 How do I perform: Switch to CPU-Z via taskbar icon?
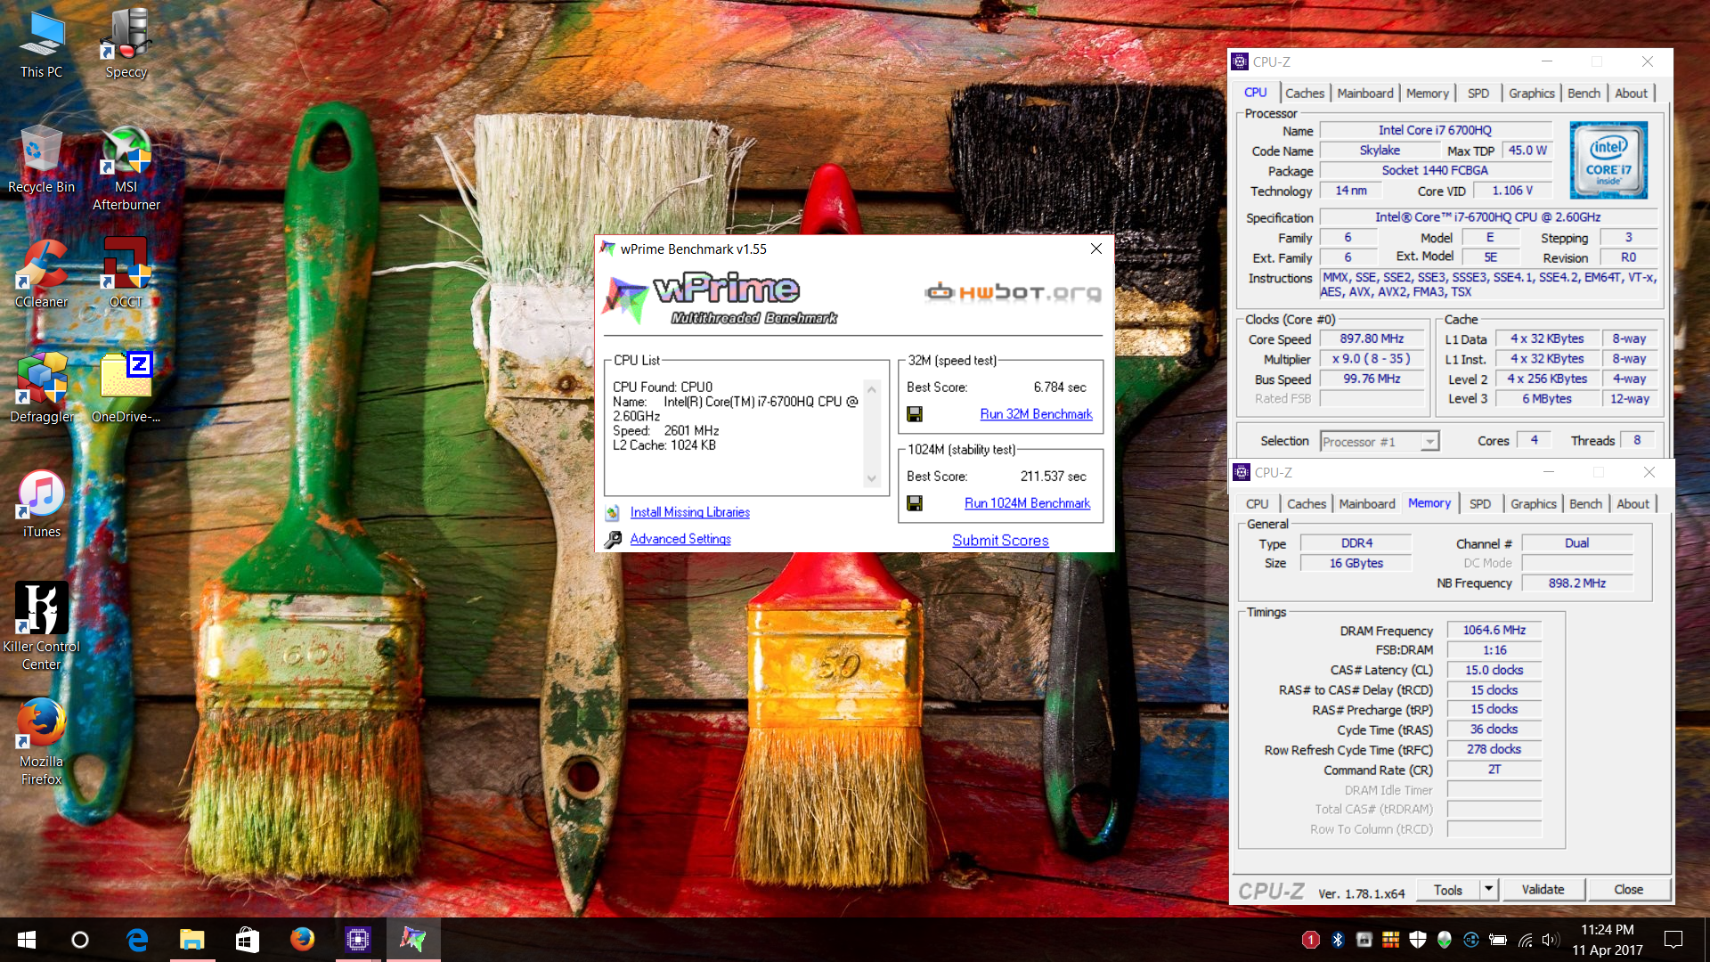click(358, 940)
